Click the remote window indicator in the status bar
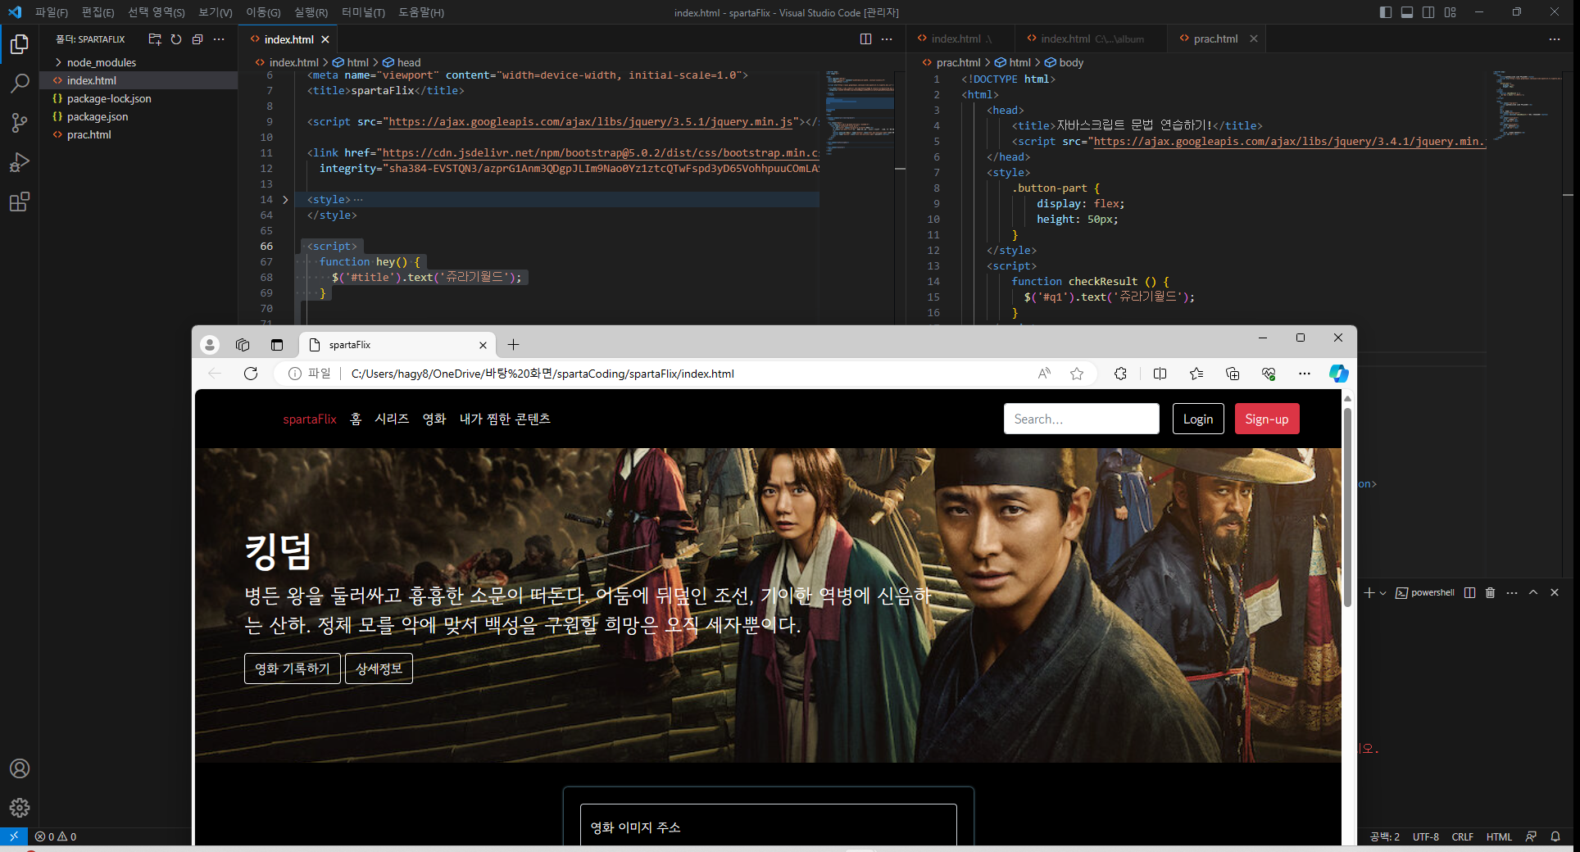Screen dimensions: 1580x852 (14, 836)
